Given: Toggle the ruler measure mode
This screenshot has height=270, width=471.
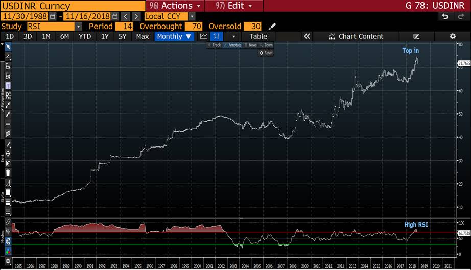Looking at the screenshot, I should tap(8, 222).
